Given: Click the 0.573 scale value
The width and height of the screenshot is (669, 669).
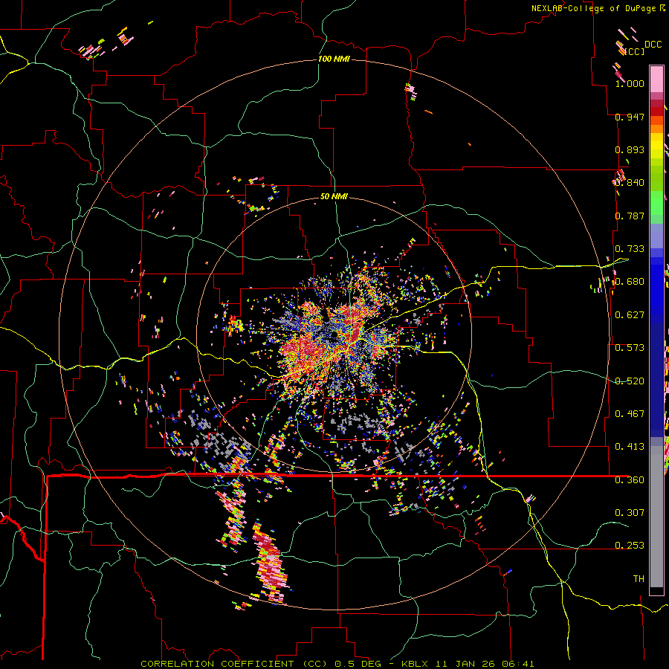Looking at the screenshot, I should tap(630, 348).
